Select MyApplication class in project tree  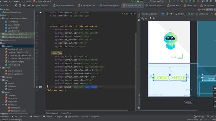[12, 25]
